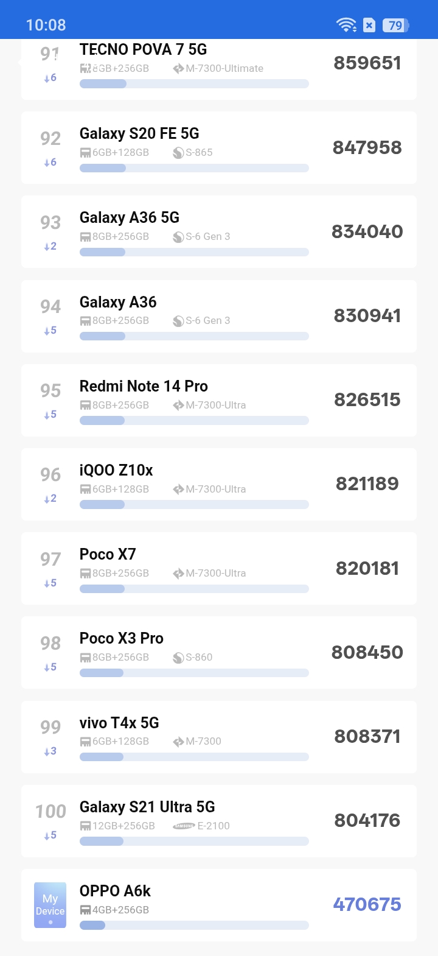
Task: Tap the My Device badge icon
Action: tap(50, 905)
